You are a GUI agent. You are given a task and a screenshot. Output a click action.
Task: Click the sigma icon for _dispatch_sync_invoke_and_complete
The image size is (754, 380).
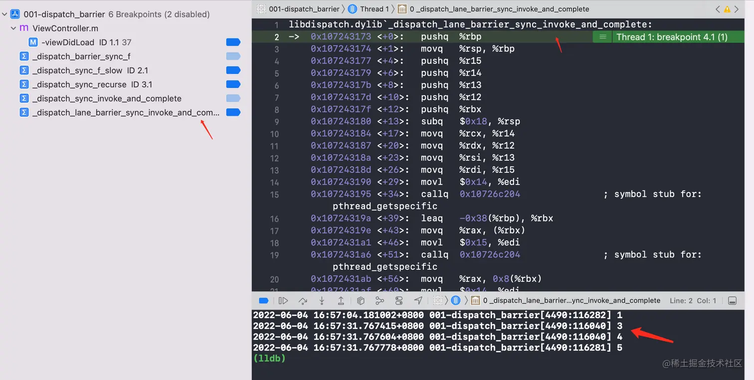(x=23, y=98)
